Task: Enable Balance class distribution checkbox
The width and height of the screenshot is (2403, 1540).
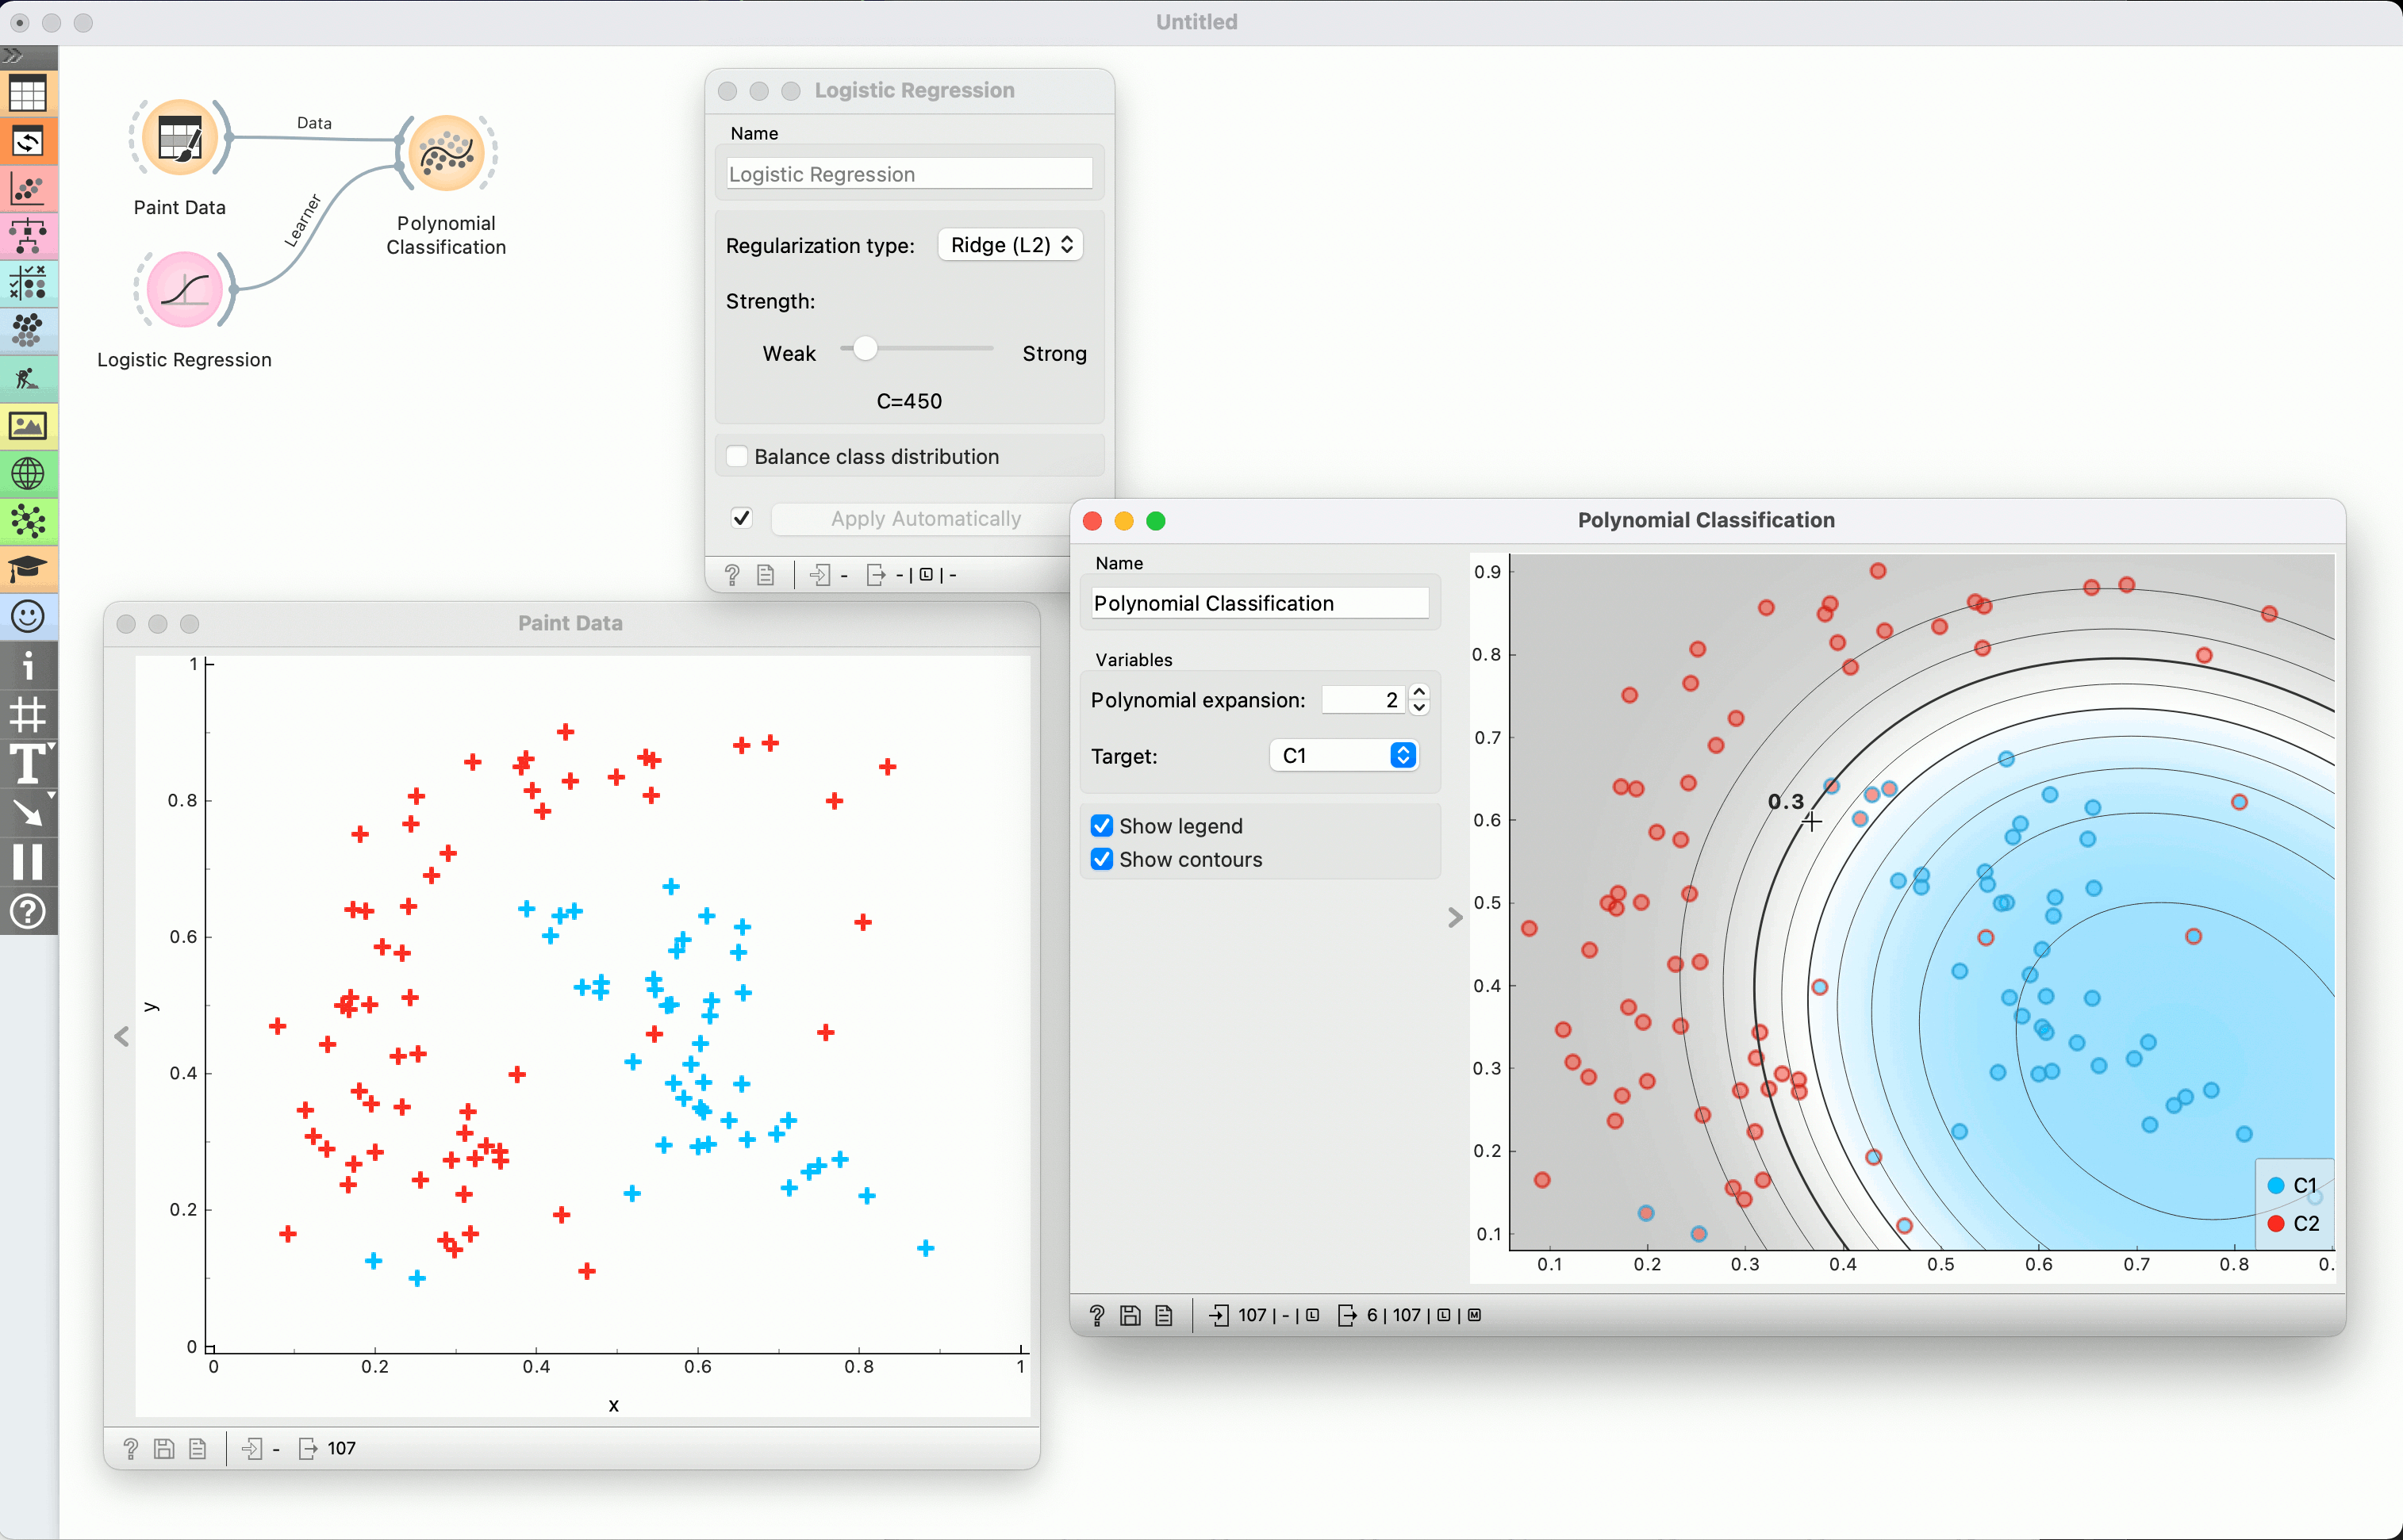Action: pos(737,456)
